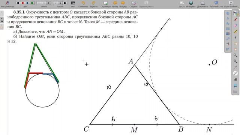Switch to Интернет (web) mode

point(191,4)
